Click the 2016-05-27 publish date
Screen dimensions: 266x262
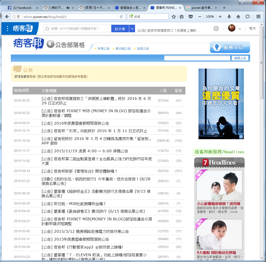22,101
